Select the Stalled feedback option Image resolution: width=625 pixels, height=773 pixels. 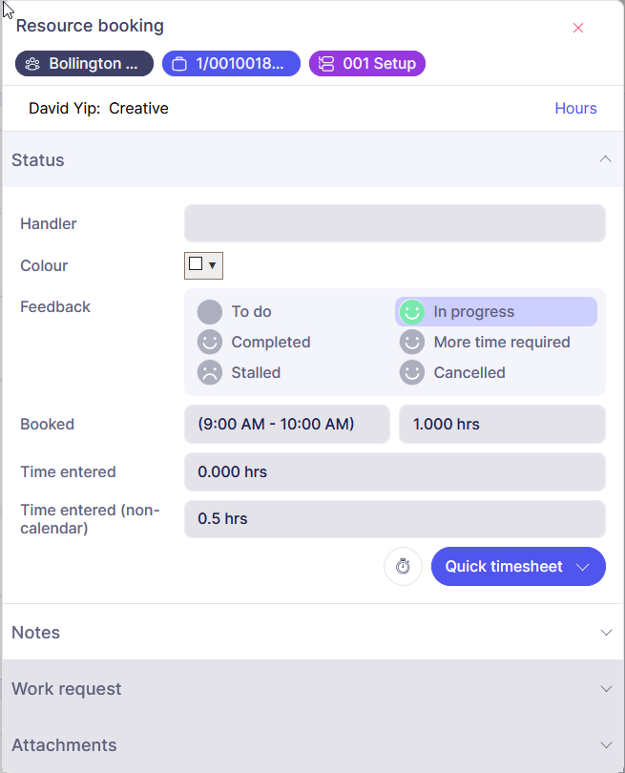pyautogui.click(x=256, y=373)
